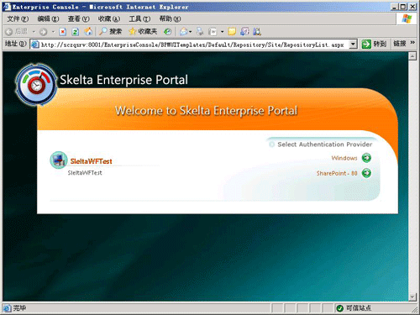Open the Back button history dropdown
Viewport: 420px width, 315px height.
(34, 32)
